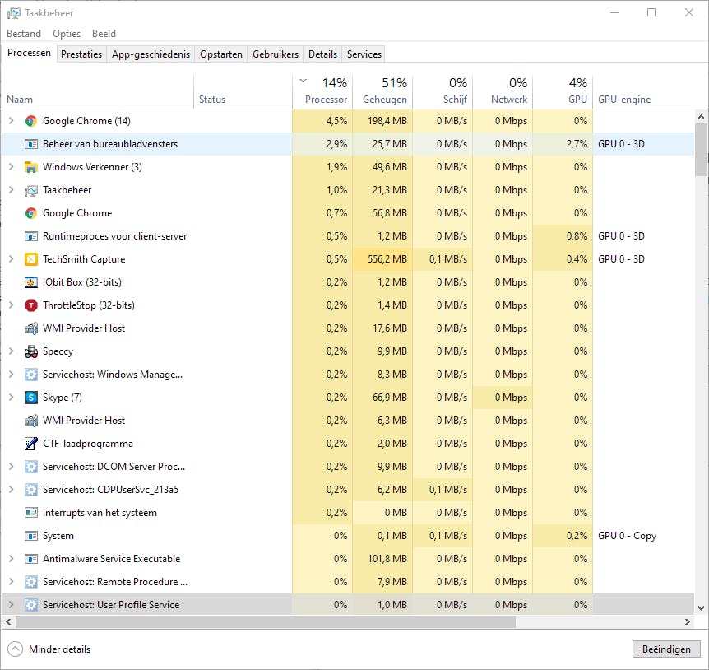Click the Antimalware Service Executable icon
709x670 pixels.
(30, 559)
